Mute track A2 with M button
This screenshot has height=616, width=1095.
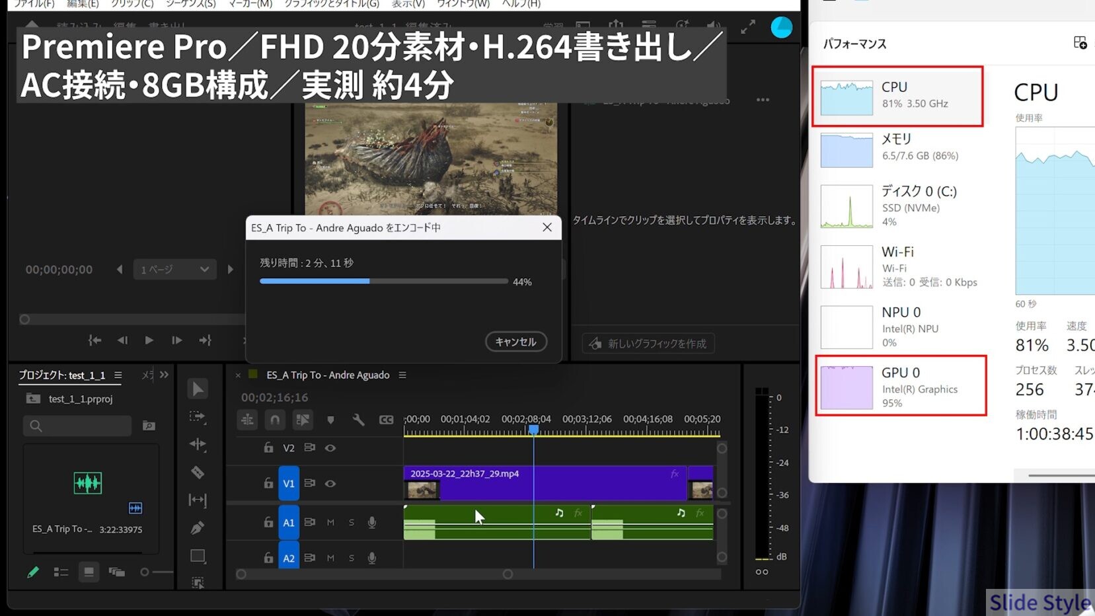[330, 558]
